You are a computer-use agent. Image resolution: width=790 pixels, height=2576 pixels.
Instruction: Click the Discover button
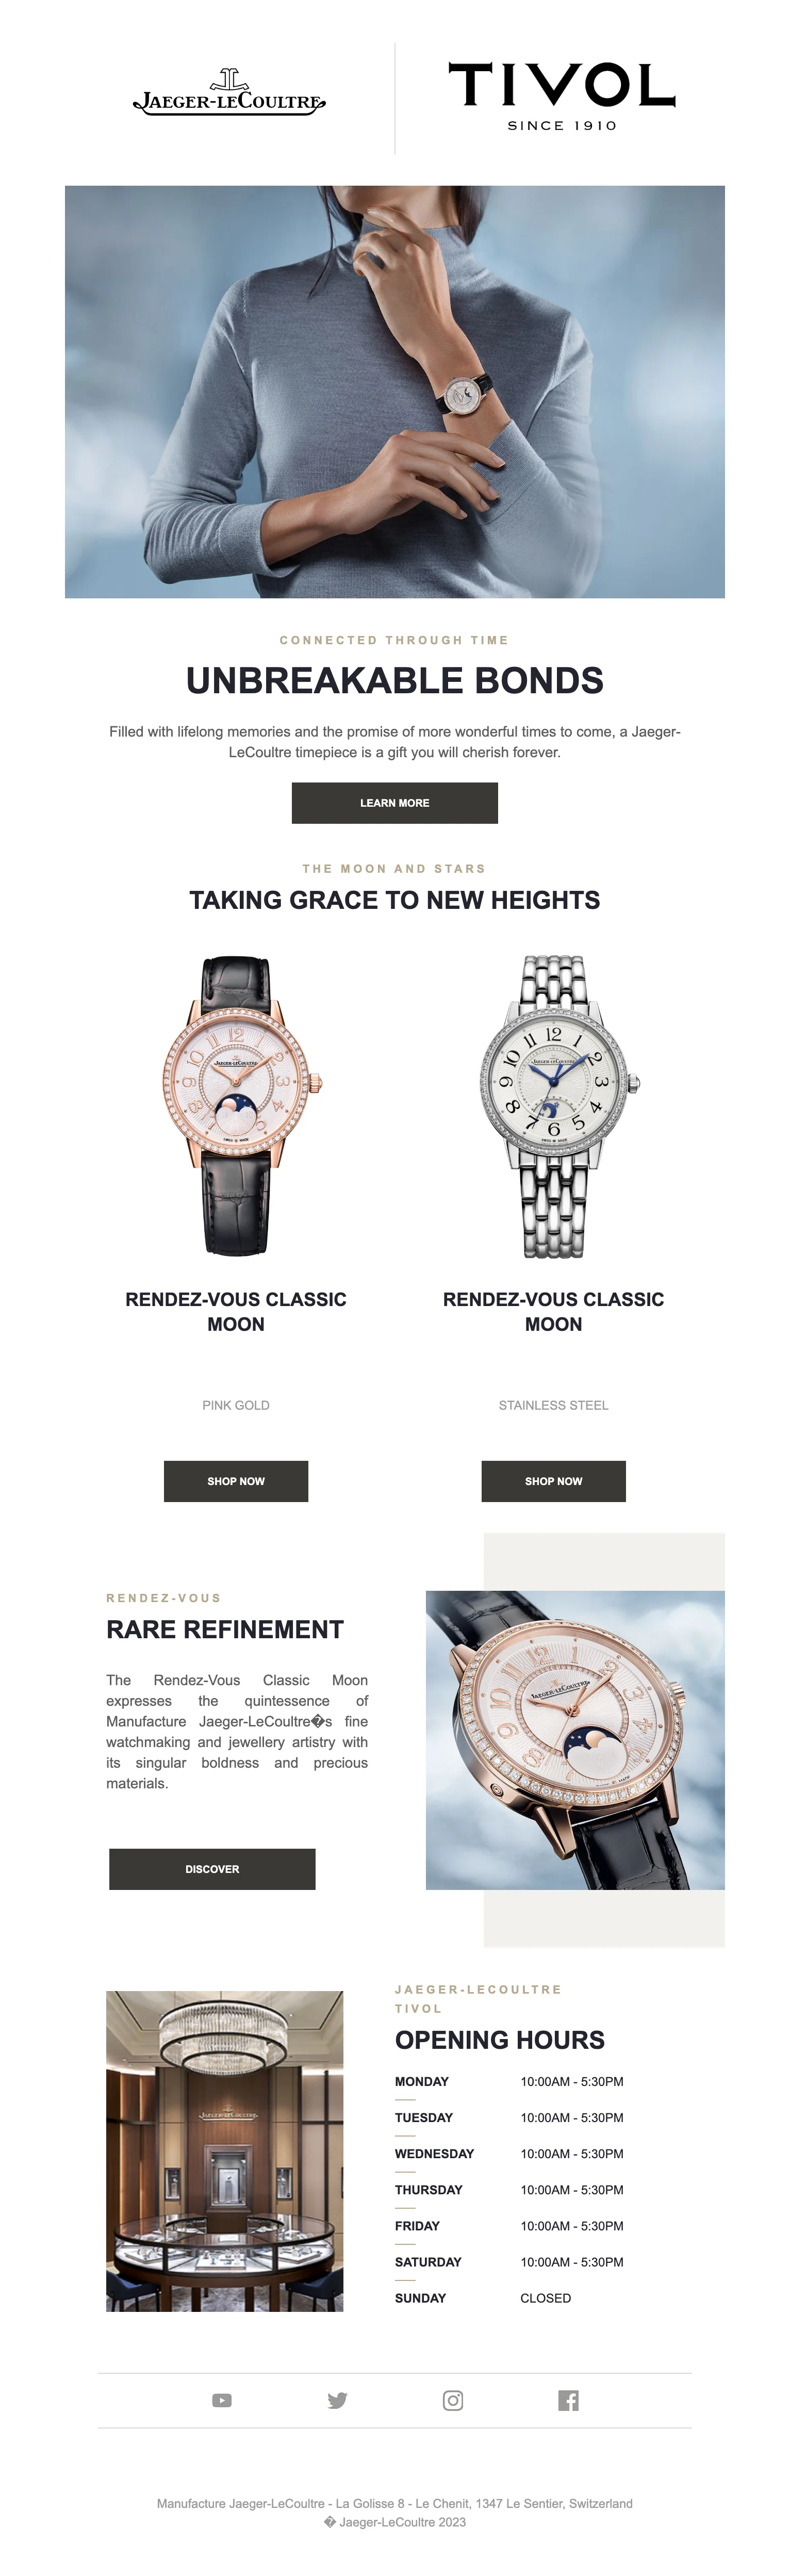(212, 1869)
